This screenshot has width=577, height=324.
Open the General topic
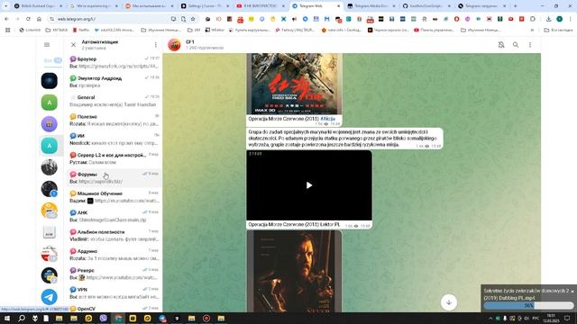click(114, 101)
